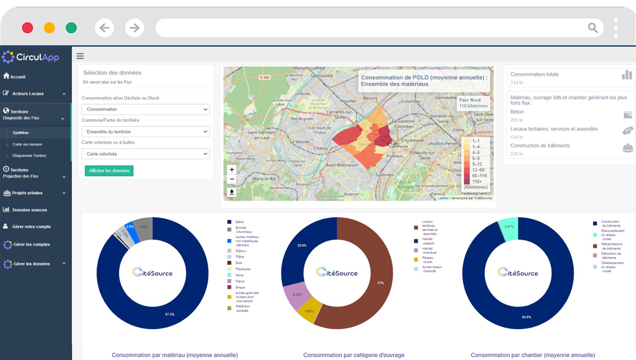Click the browser back arrow
Image resolution: width=636 pixels, height=360 pixels.
click(105, 28)
